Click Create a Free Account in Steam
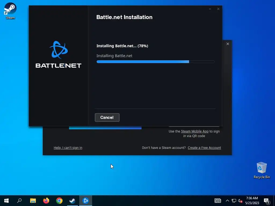Viewport: 275px width, 206px height. (x=204, y=148)
